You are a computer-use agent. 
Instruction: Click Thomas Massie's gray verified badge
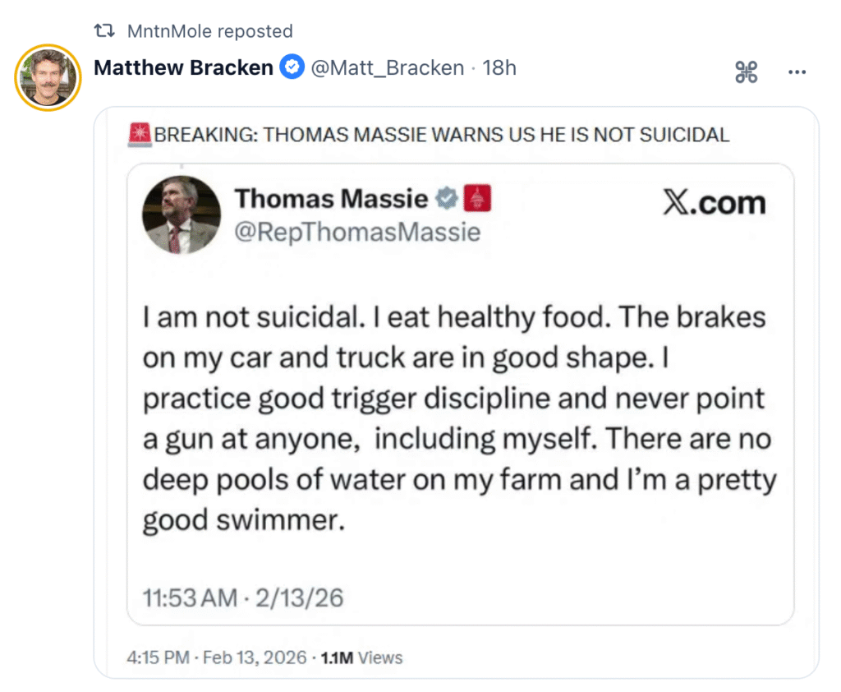[x=446, y=199]
